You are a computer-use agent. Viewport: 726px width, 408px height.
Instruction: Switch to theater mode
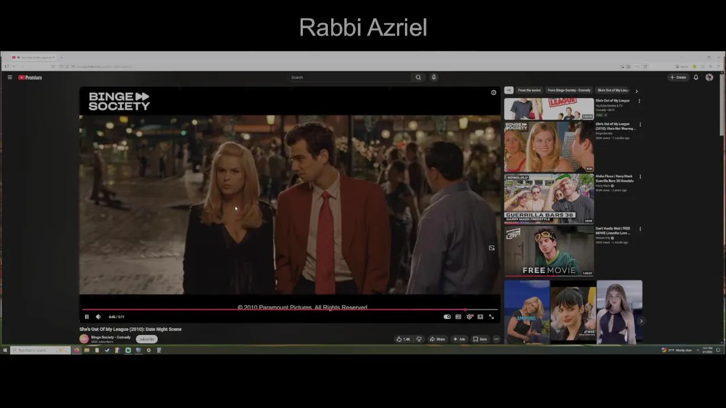click(480, 317)
